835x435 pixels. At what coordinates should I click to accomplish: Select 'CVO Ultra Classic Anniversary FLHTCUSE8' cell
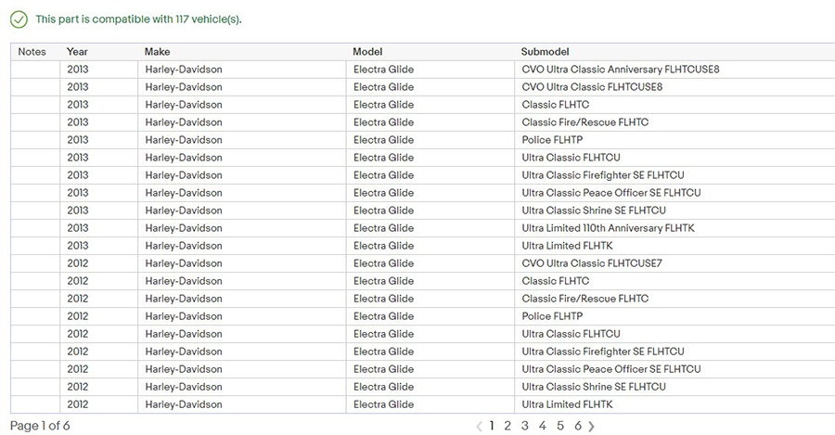coord(674,70)
